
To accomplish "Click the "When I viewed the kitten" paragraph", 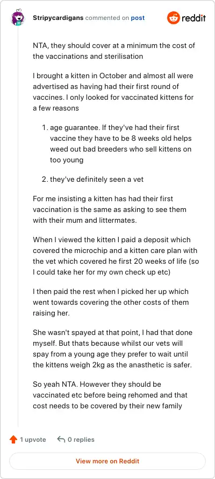I will pos(116,256).
